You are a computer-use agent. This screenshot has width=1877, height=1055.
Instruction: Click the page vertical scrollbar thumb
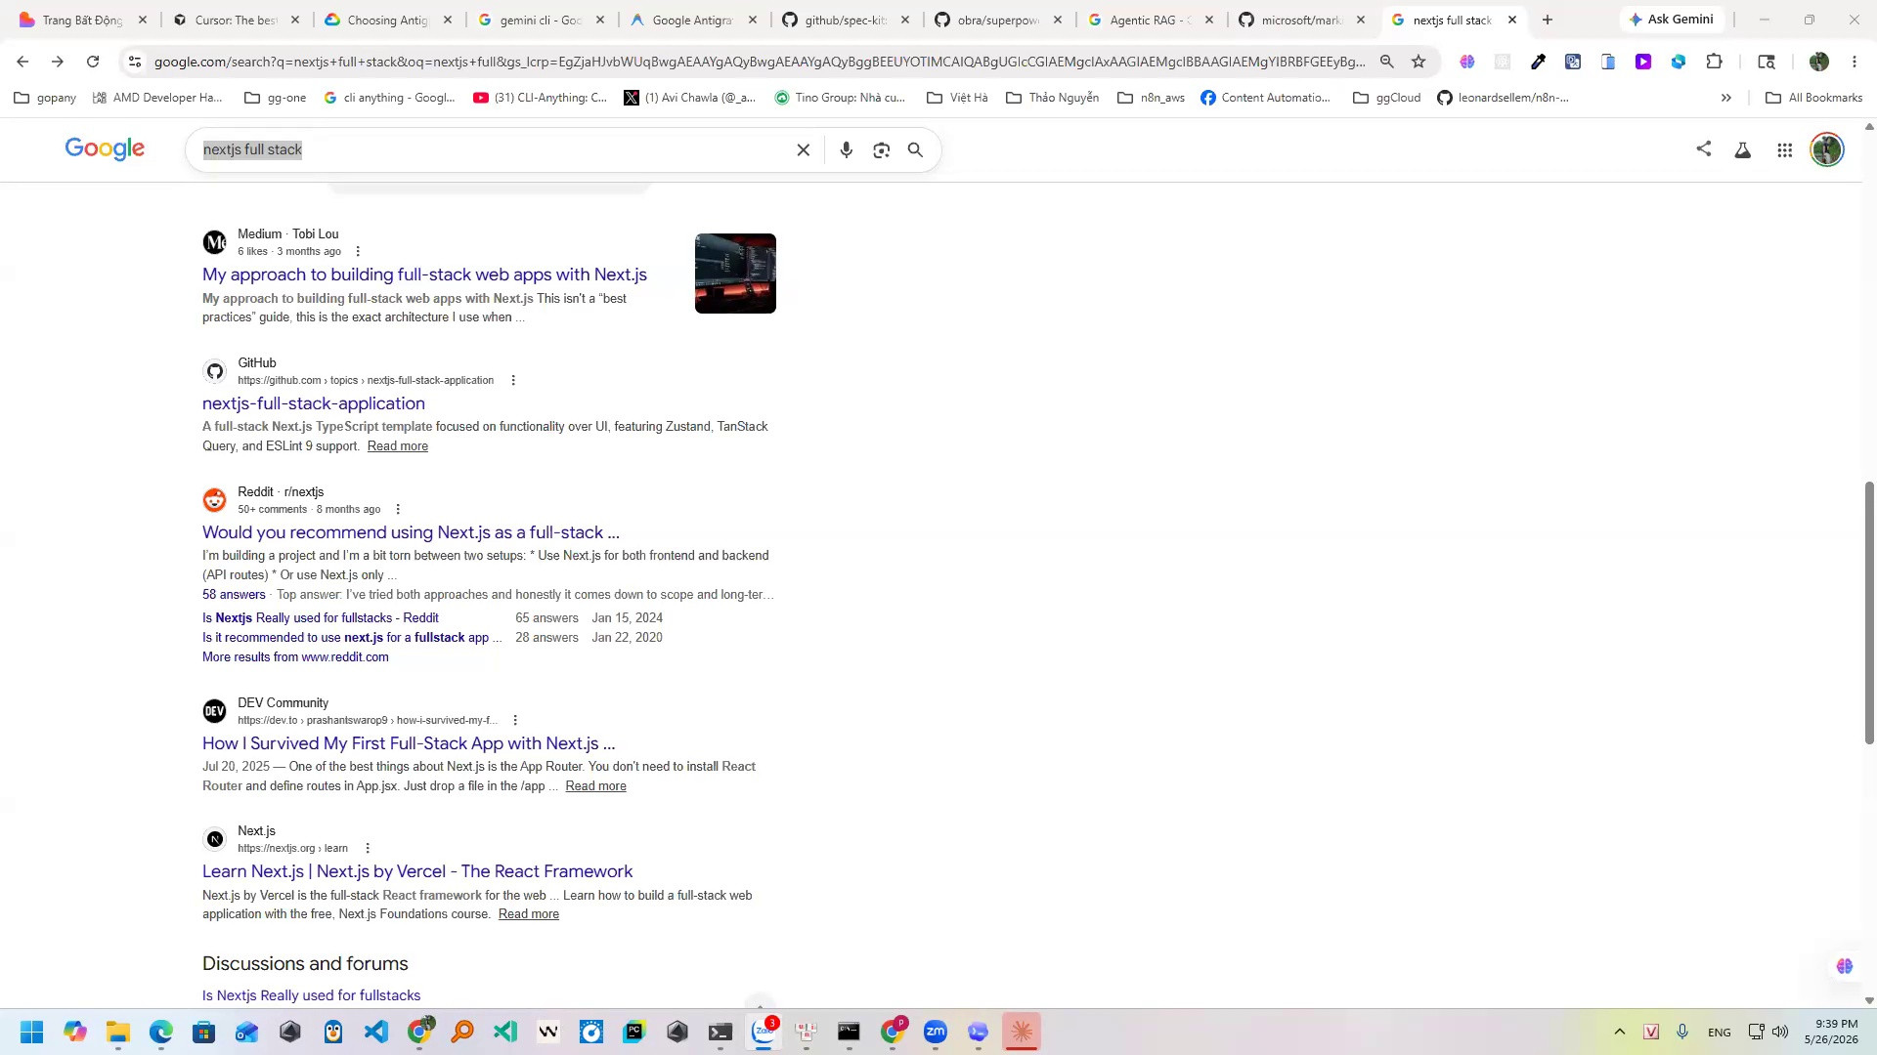point(1869,612)
